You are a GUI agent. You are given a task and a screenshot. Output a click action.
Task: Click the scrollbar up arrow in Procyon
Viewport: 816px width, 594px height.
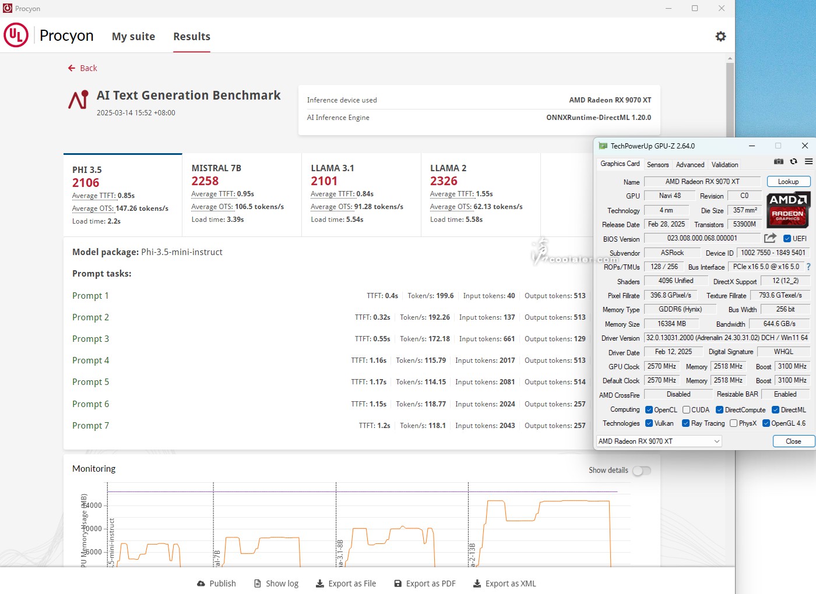730,58
